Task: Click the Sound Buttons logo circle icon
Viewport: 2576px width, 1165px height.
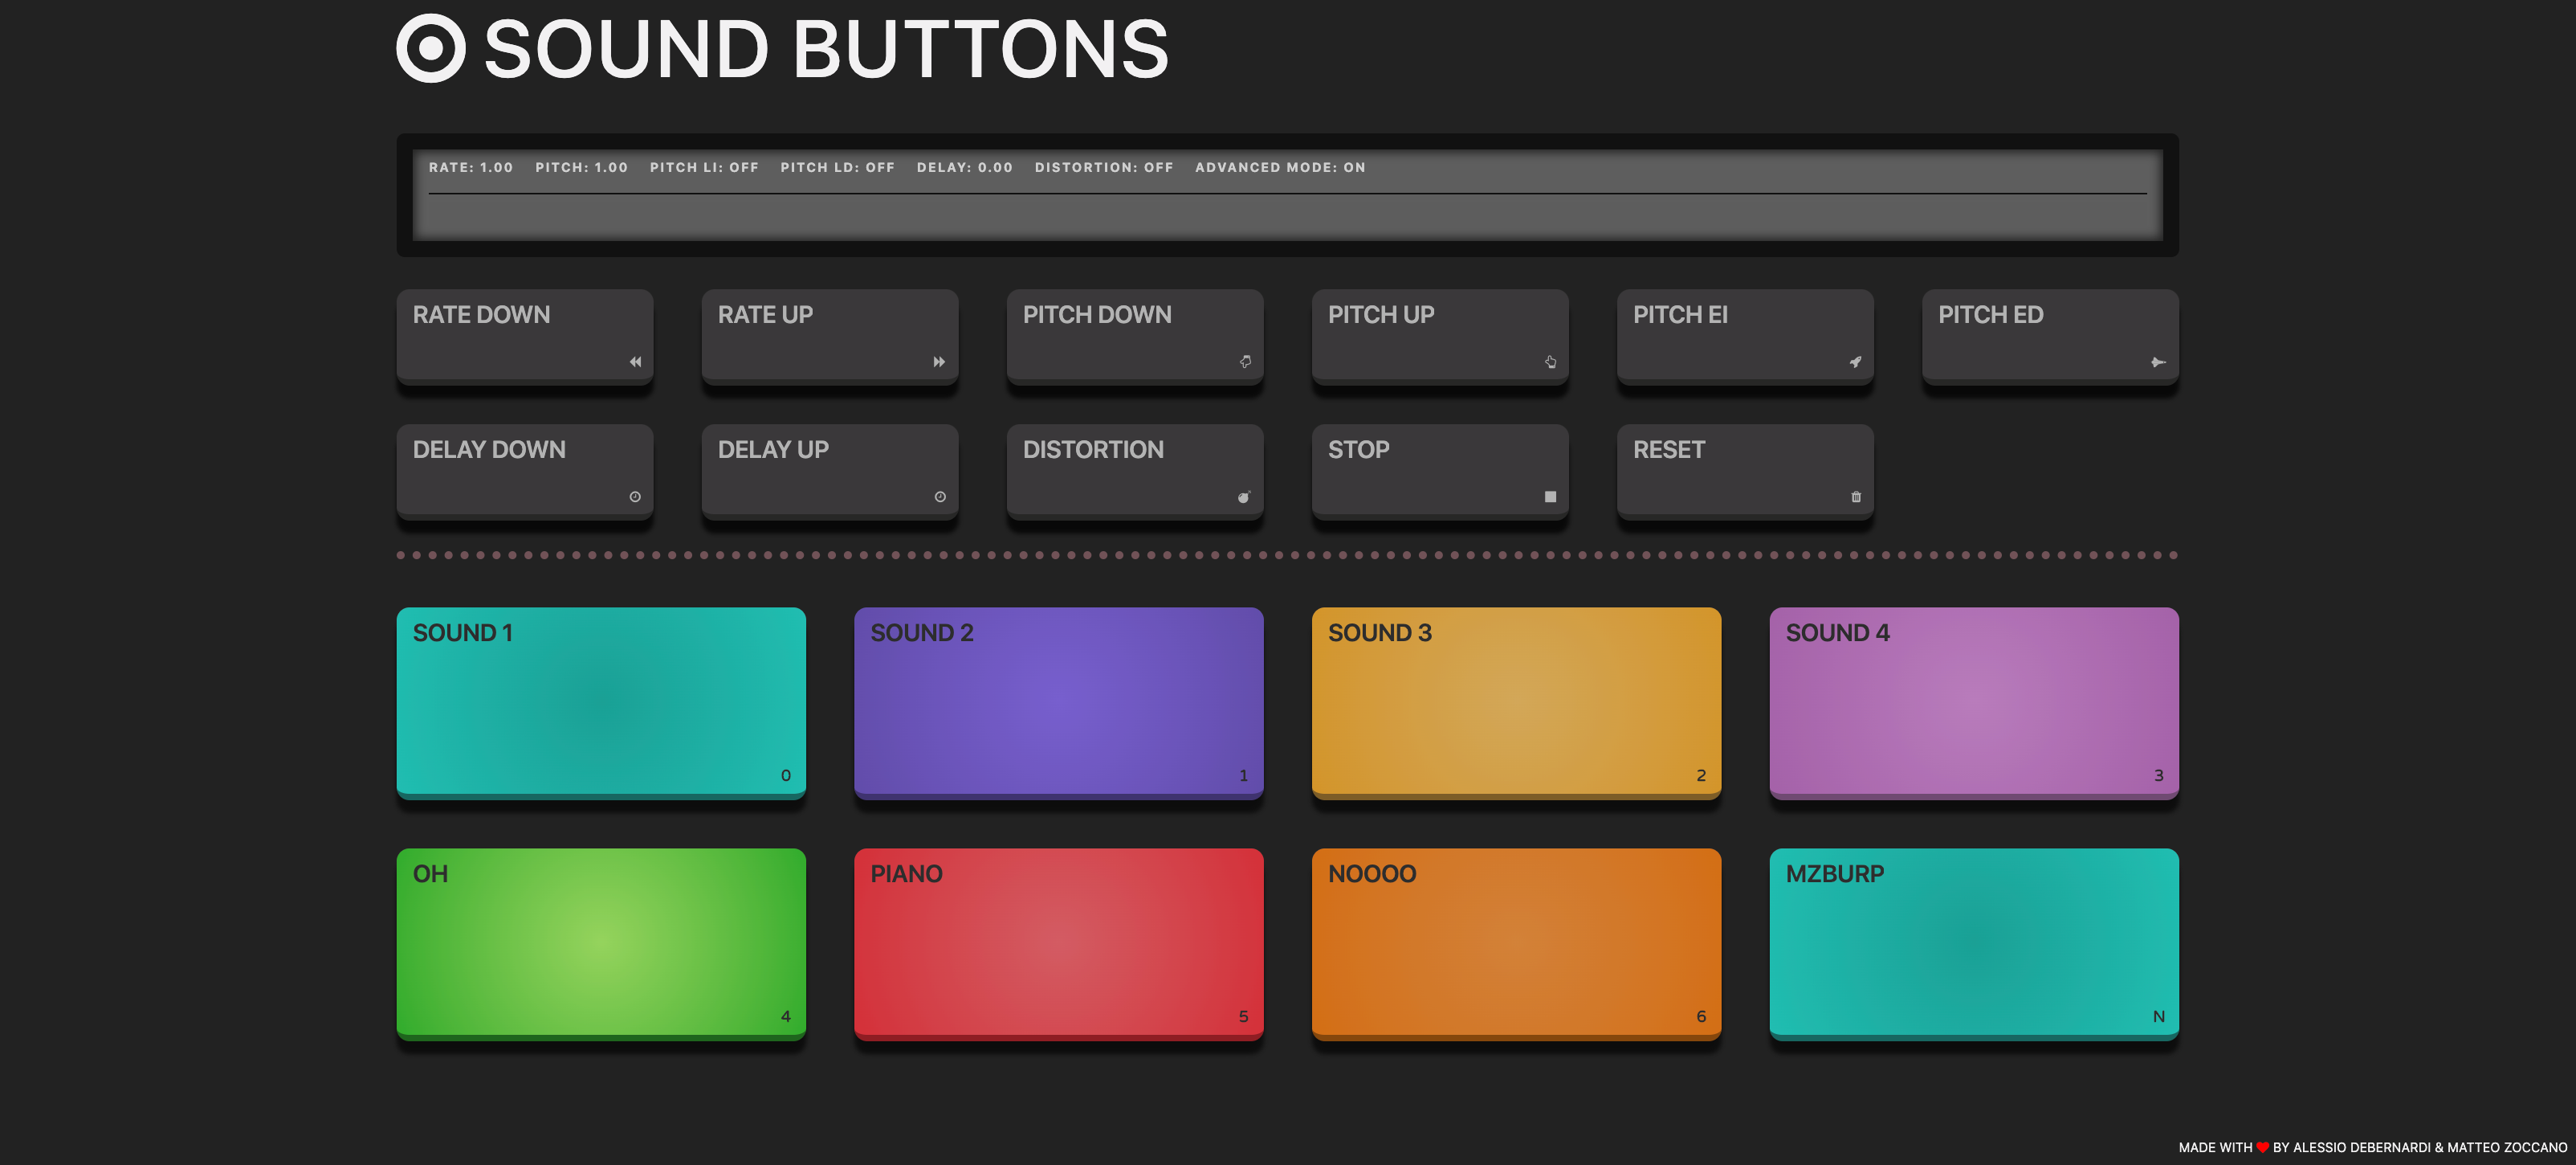Action: 431,48
